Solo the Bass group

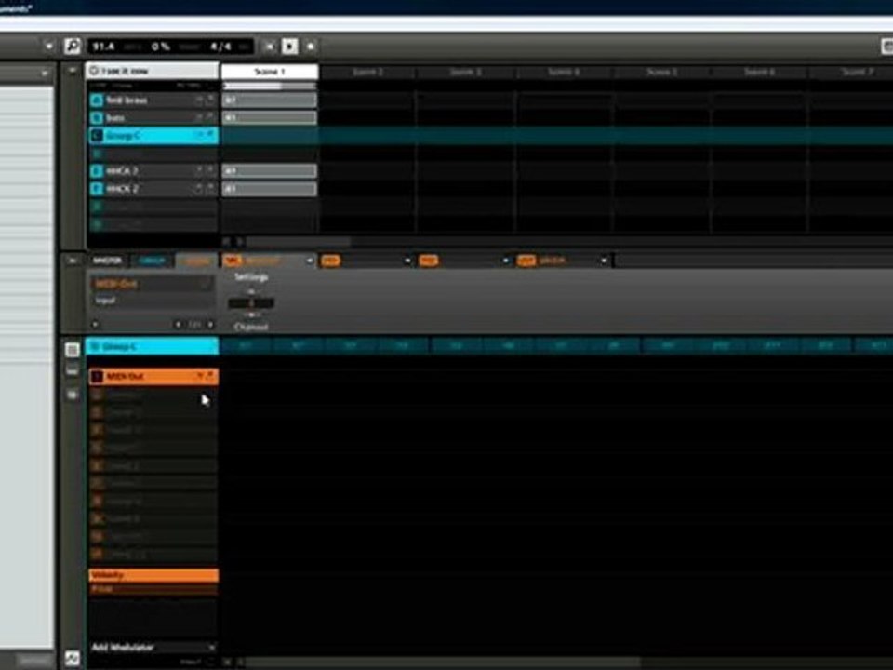click(x=210, y=118)
